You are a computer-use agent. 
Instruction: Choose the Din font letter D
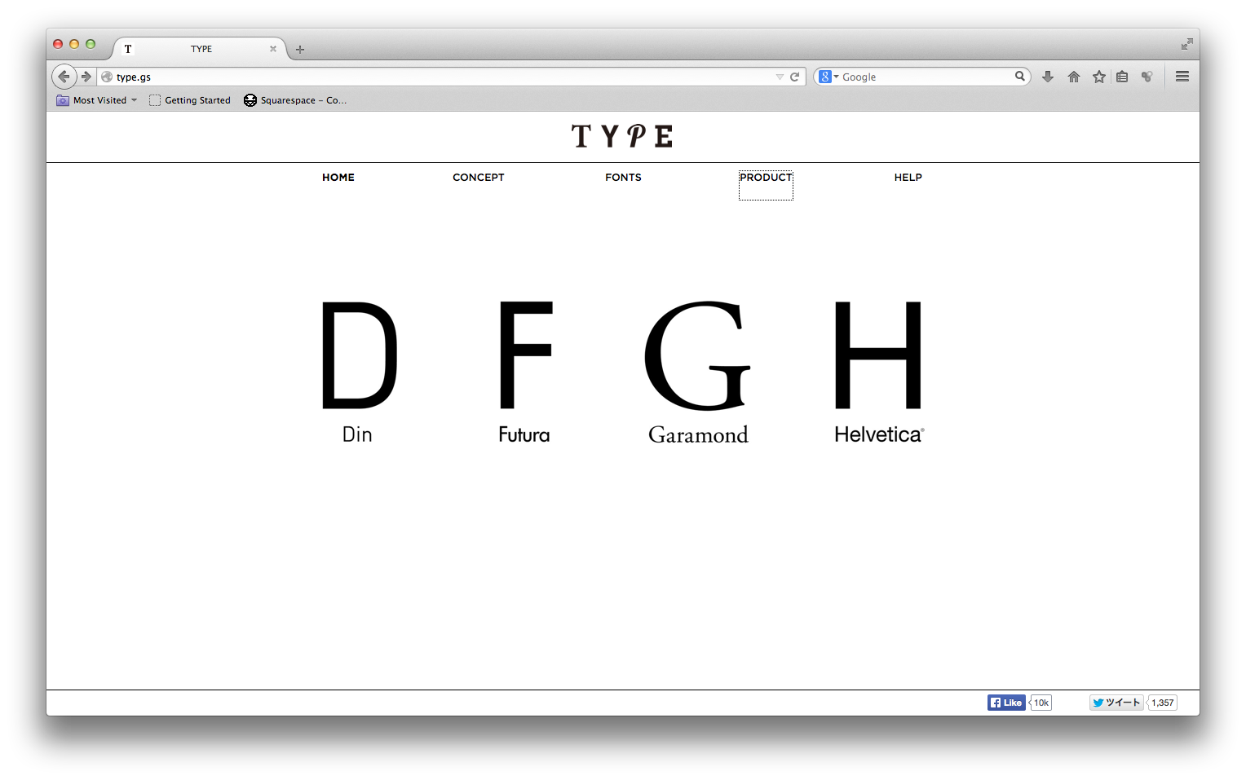tap(360, 355)
